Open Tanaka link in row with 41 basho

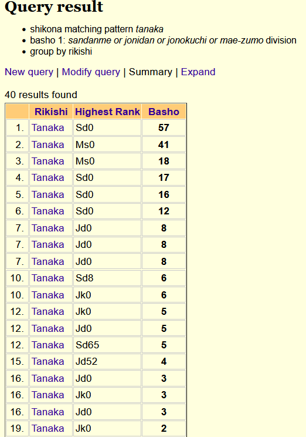[48, 144]
